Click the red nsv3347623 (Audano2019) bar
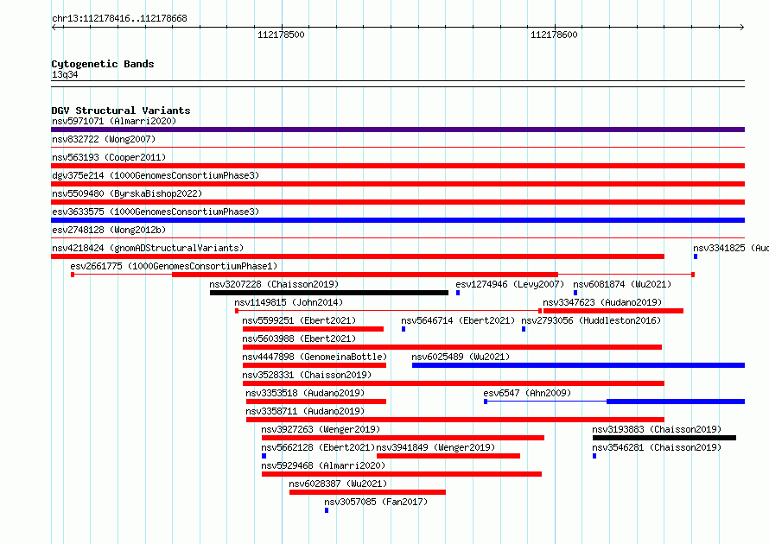This screenshot has height=544, width=769. point(613,311)
